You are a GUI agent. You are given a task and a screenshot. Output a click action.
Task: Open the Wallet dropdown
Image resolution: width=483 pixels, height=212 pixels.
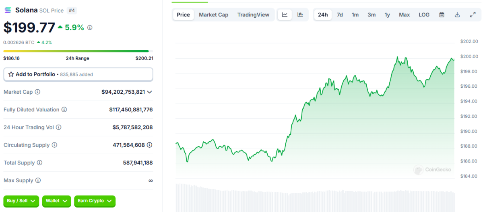pos(56,201)
